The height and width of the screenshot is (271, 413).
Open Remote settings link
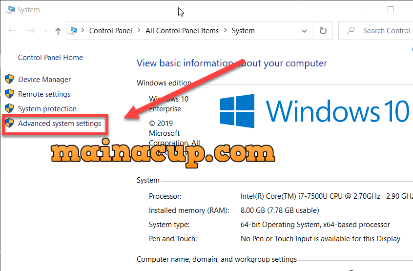pos(44,94)
